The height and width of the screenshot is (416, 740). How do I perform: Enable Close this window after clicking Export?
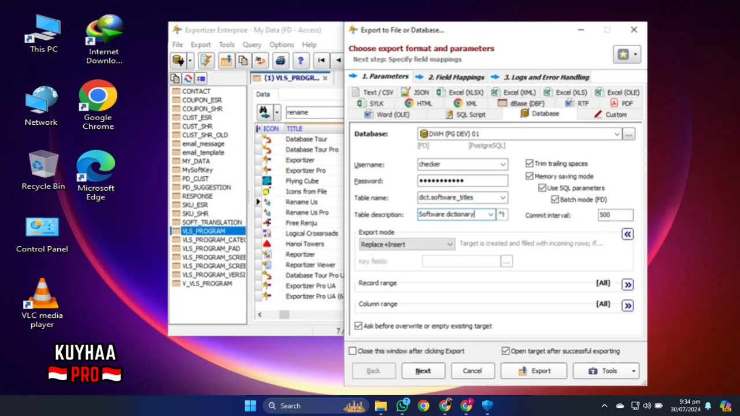click(x=353, y=351)
